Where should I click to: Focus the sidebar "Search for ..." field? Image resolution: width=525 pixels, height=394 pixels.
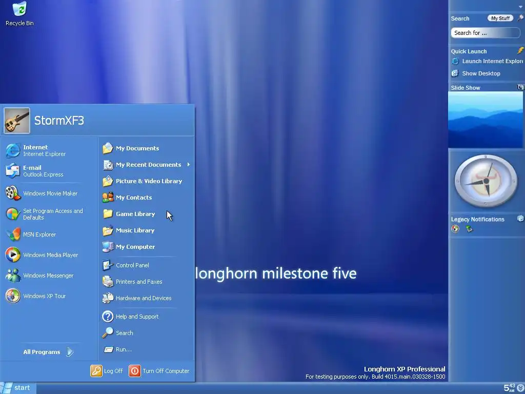click(485, 33)
